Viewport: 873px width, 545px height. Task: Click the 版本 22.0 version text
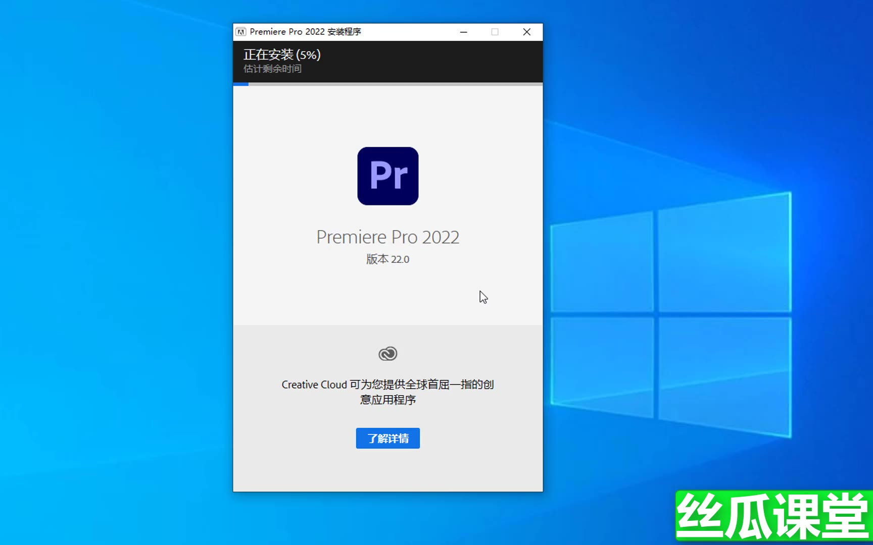tap(387, 259)
